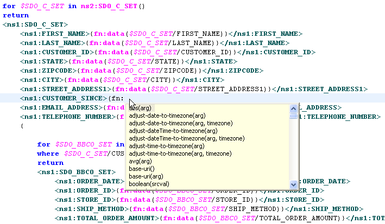Click the closing </ns1:SHIP_METHOD> tag

[x=326, y=209]
